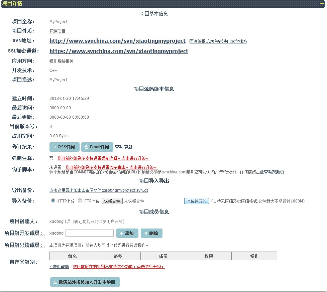Open the https SSL encrypted channel link

[119, 51]
